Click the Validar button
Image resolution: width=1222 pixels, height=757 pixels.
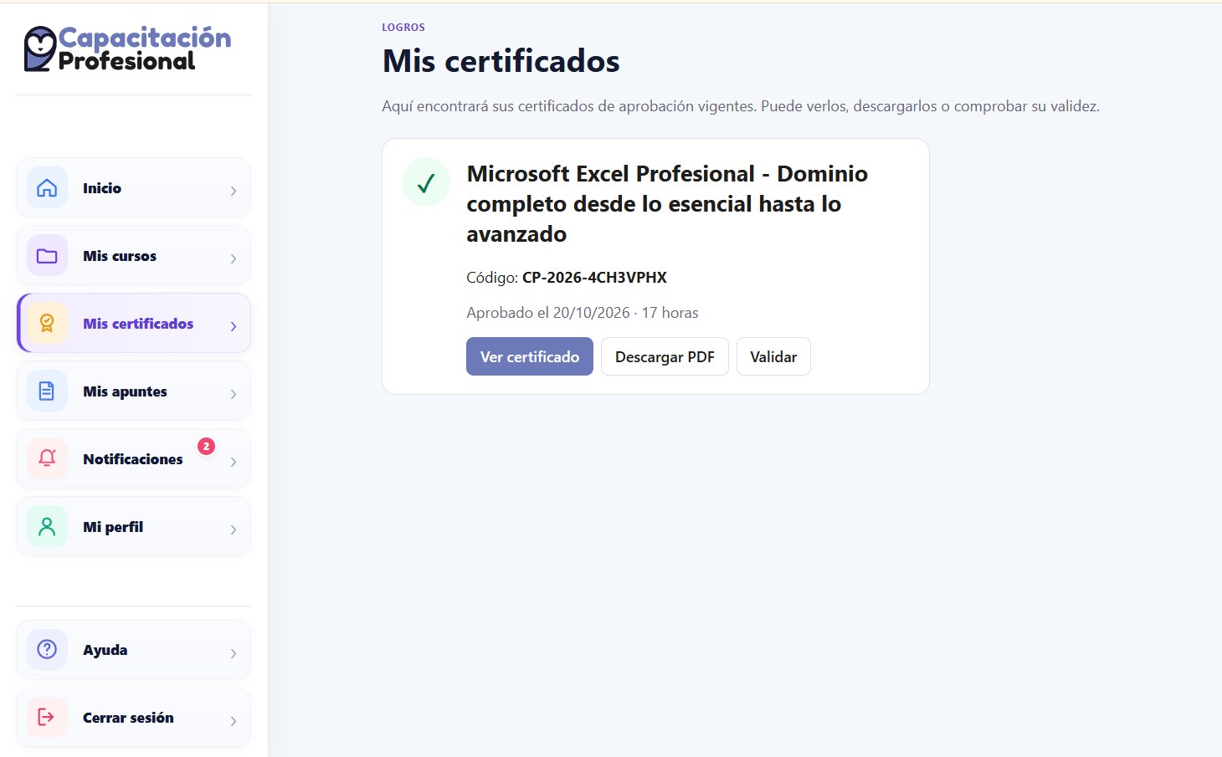point(773,356)
